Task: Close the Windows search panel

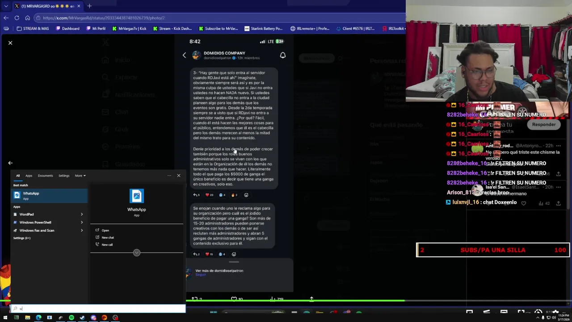Action: 179,176
